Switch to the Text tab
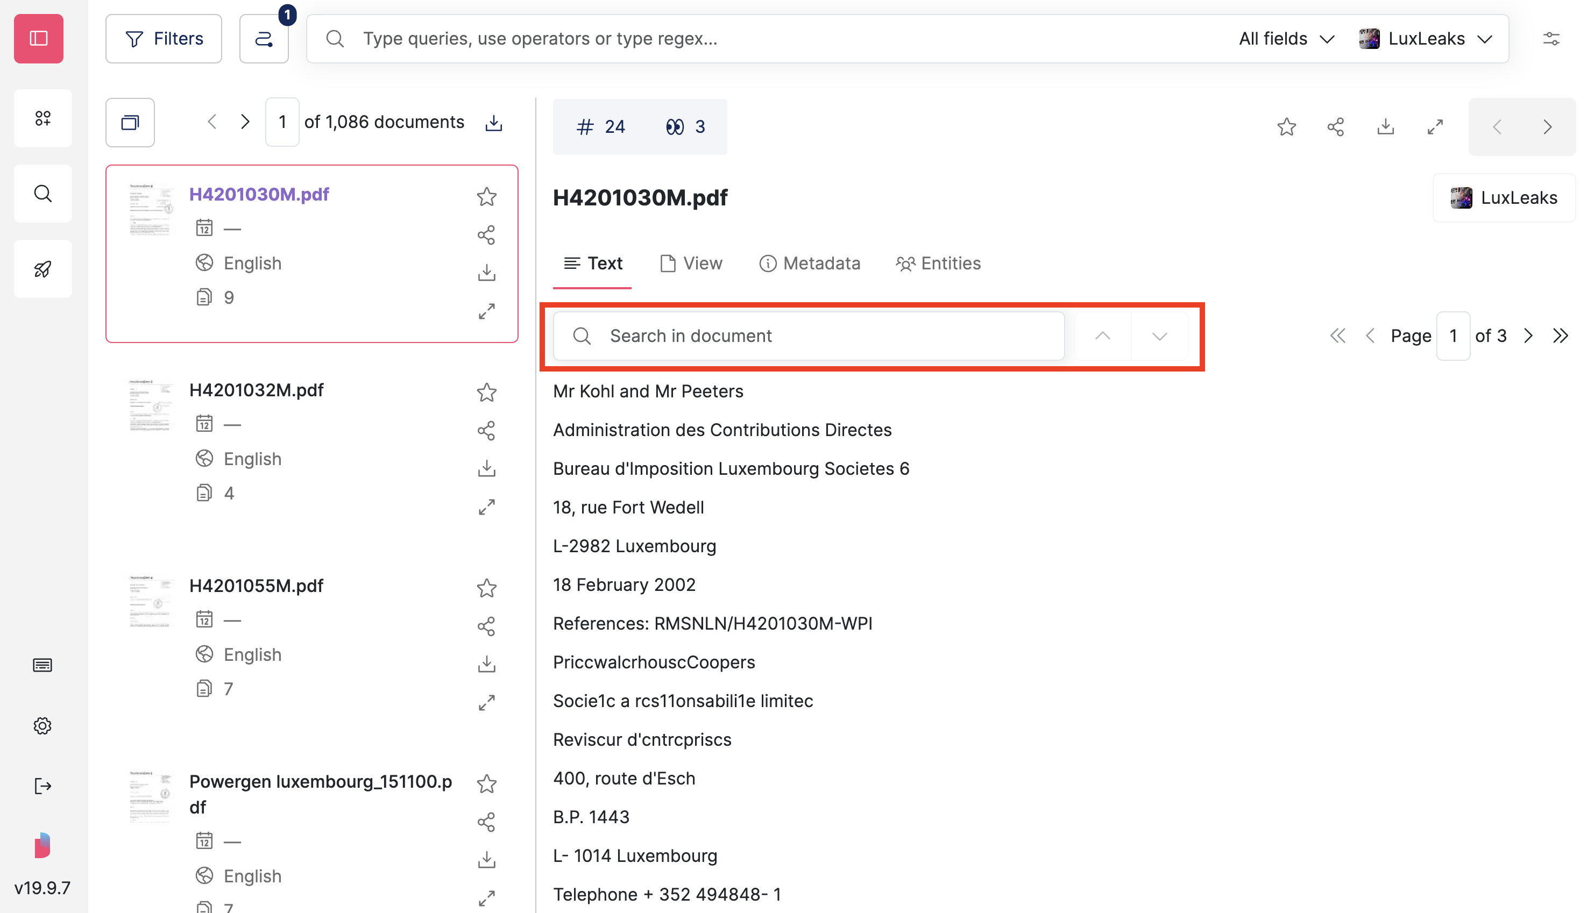 point(592,263)
